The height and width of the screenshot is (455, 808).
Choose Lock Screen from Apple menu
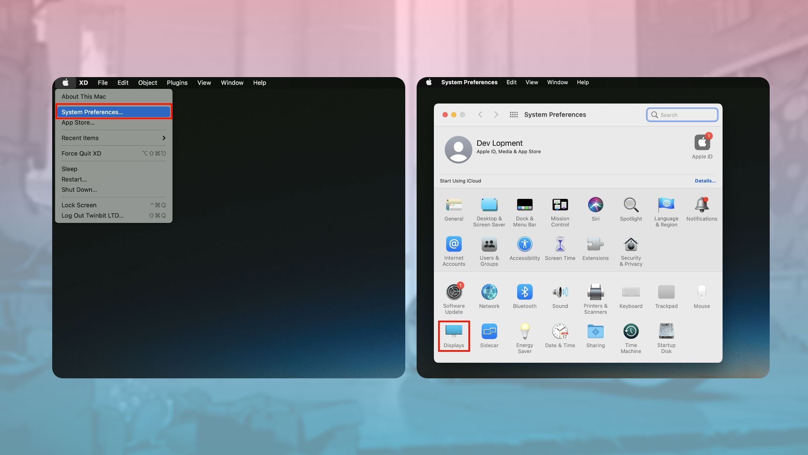point(114,205)
